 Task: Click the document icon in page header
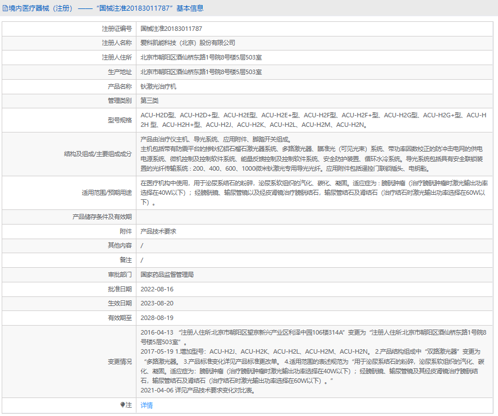coord(5,8)
